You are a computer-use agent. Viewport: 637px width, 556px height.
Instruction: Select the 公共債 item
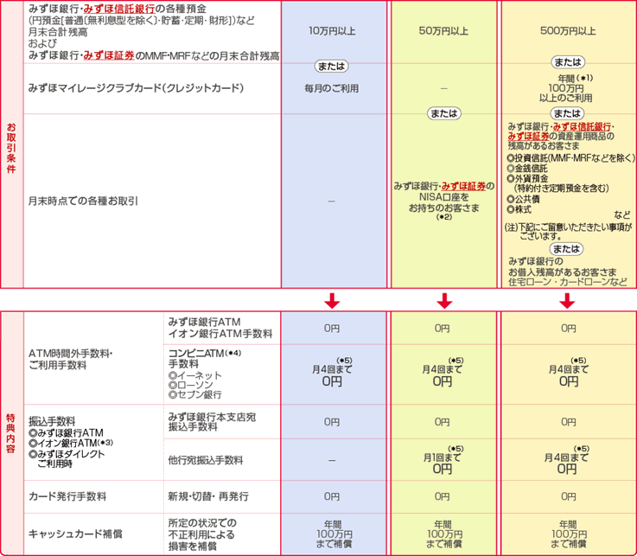click(523, 199)
